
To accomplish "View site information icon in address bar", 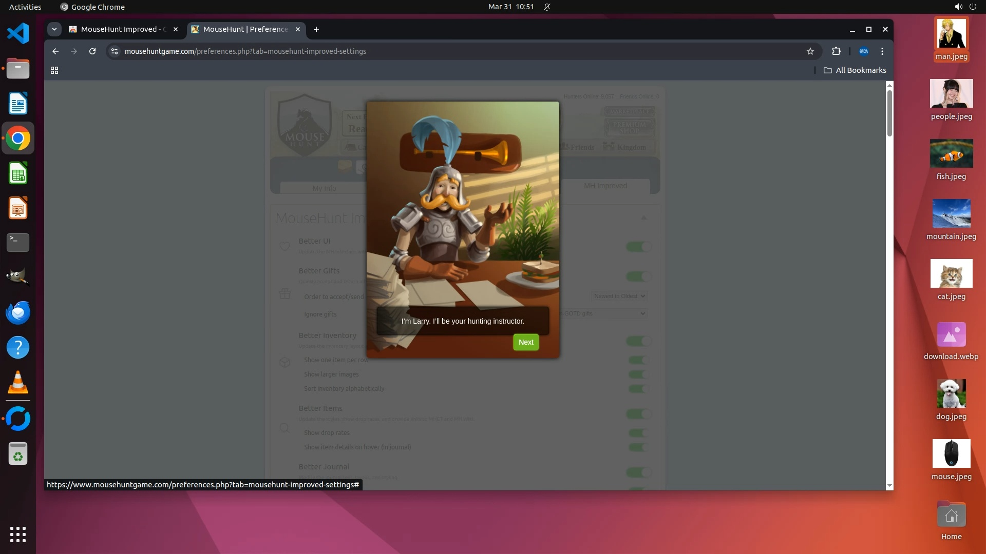I will [115, 51].
